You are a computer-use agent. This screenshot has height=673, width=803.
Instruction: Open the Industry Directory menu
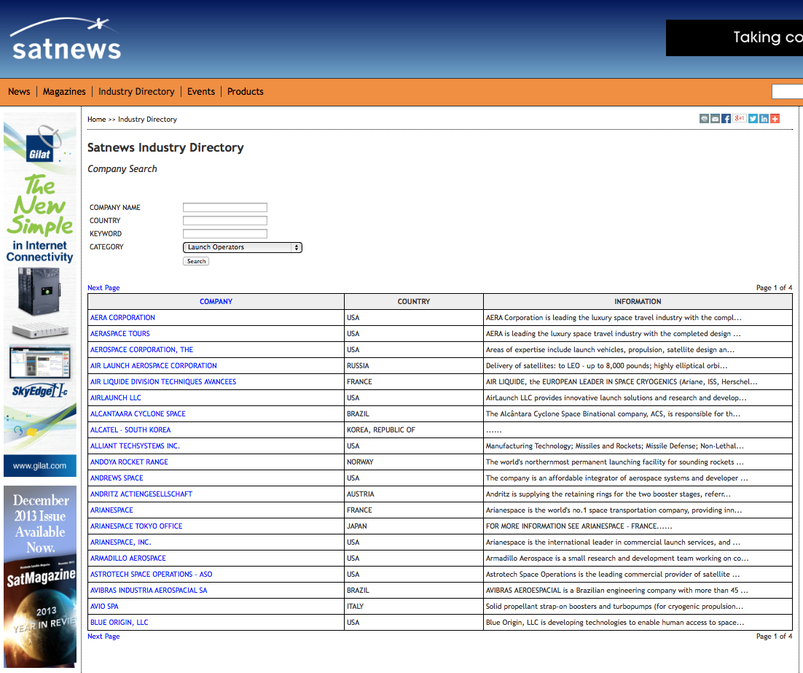point(136,92)
